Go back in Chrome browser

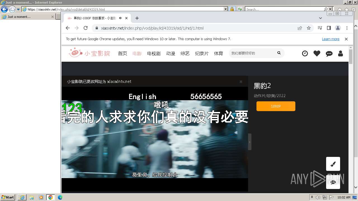coord(68,28)
